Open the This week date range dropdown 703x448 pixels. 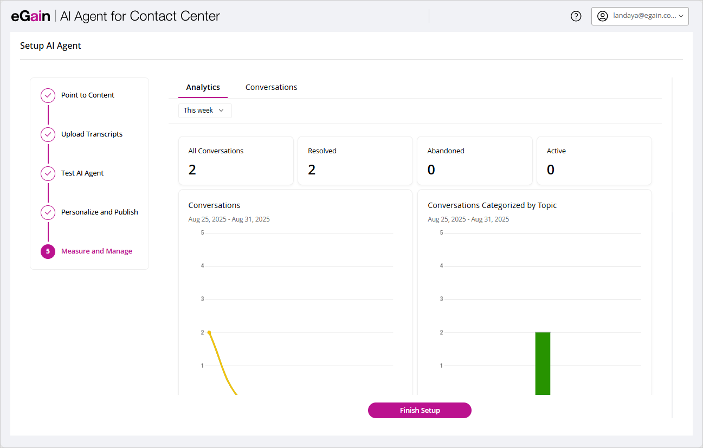point(204,111)
